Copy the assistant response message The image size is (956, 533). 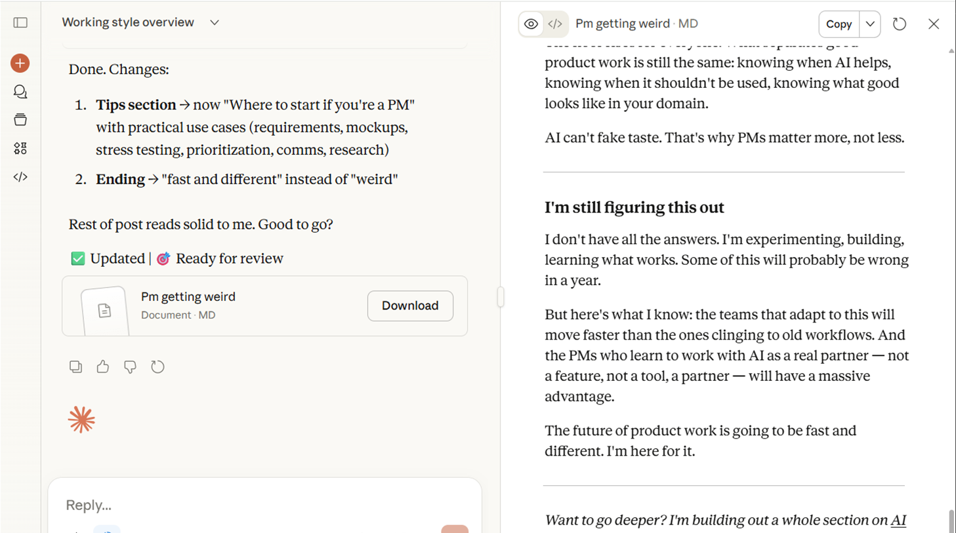tap(75, 366)
